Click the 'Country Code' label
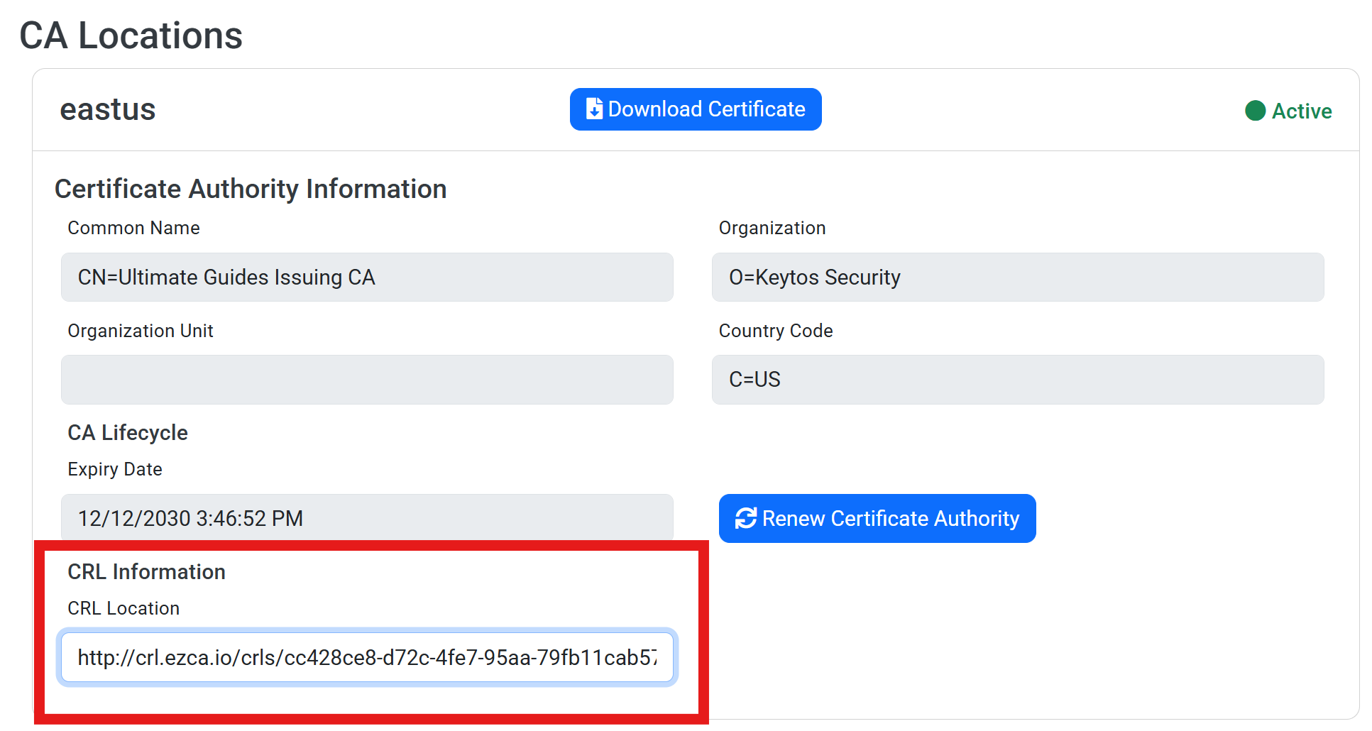Screen dimensions: 1372x731 click(776, 331)
